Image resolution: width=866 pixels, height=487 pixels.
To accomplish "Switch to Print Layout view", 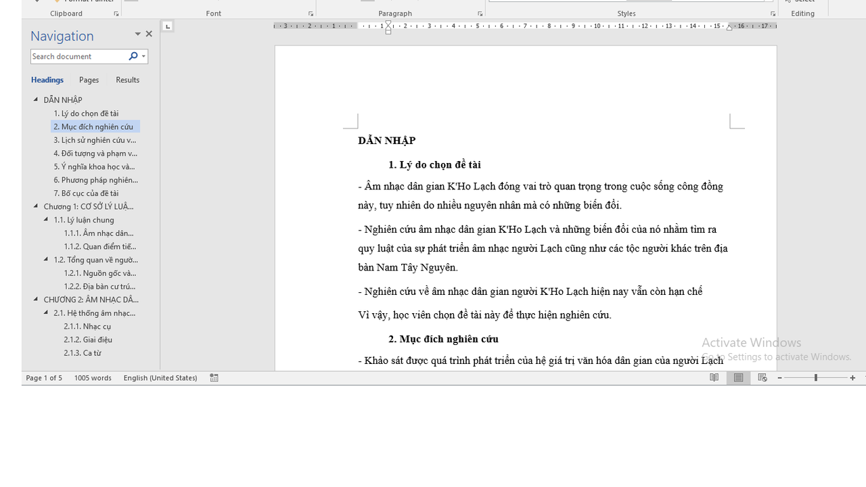I will 738,378.
